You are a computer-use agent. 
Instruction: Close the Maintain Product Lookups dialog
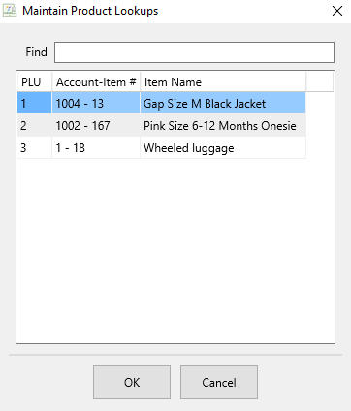point(337,11)
